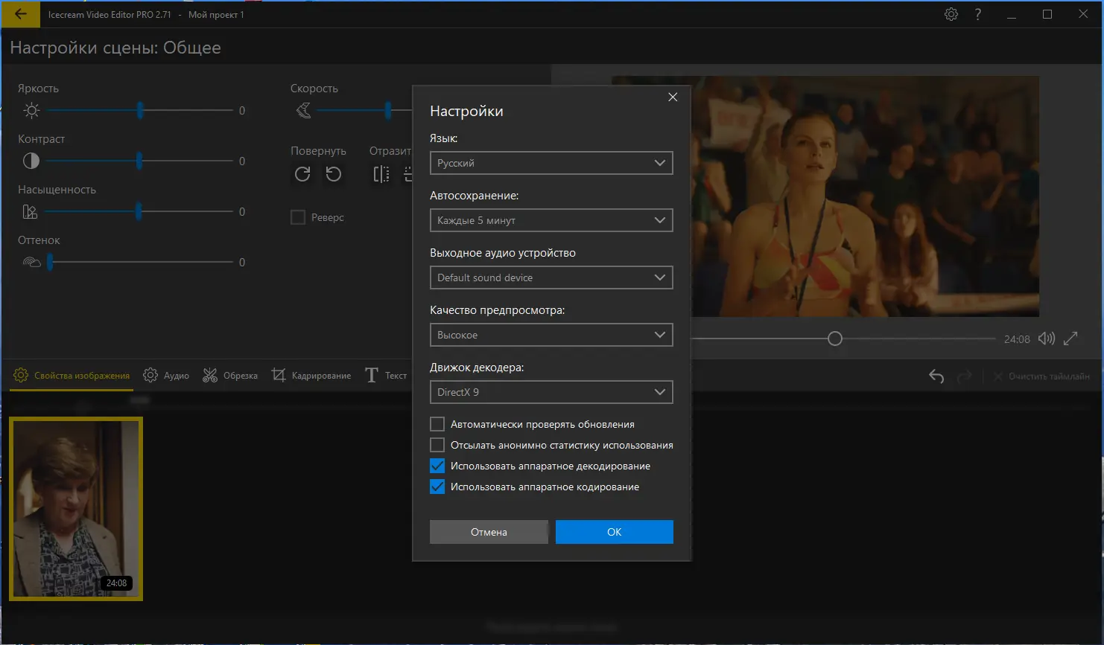Viewport: 1104px width, 645px height.
Task: Rotate the scene clockwise
Action: point(302,174)
